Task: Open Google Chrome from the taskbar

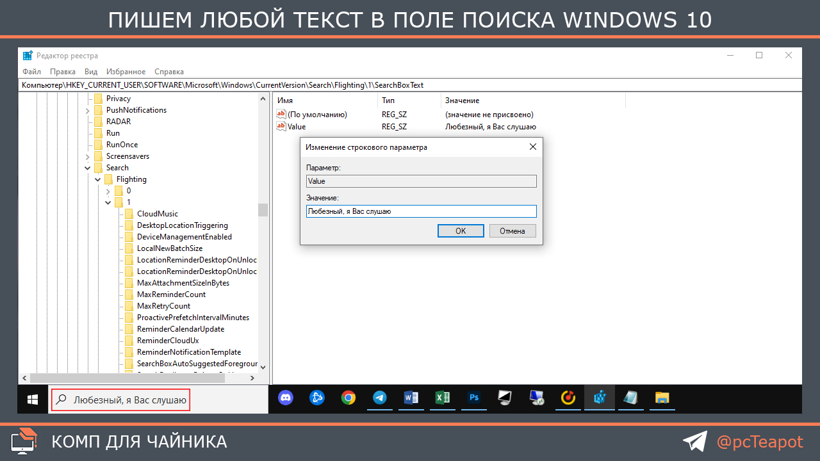Action: tap(348, 398)
